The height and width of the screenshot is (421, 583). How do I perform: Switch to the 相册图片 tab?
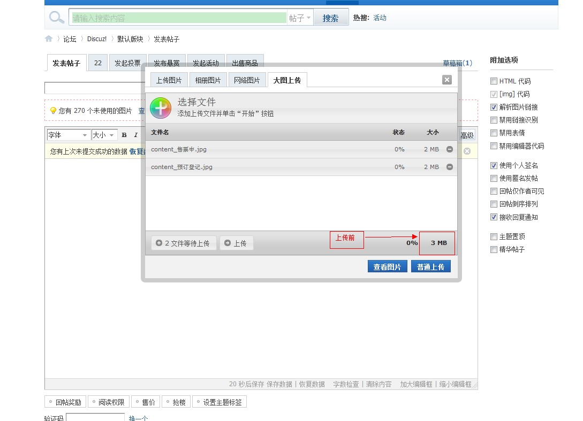[208, 80]
